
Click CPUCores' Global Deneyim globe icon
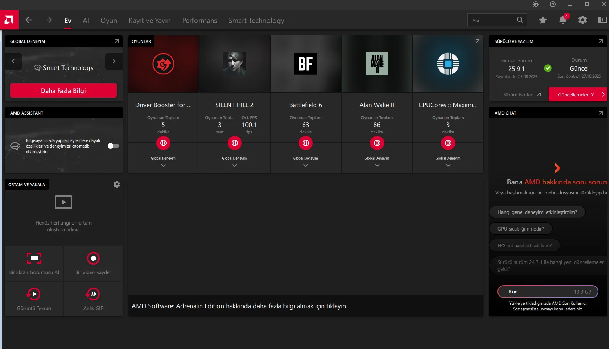(x=448, y=143)
